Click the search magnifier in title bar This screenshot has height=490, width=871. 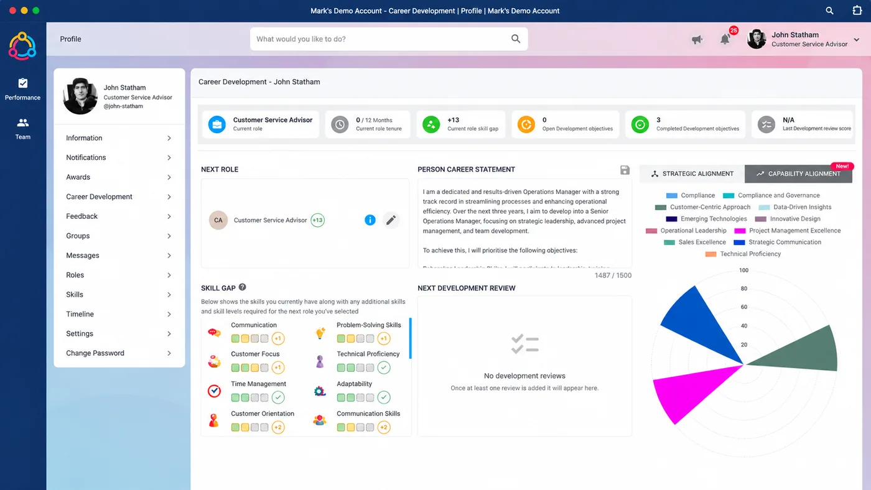pyautogui.click(x=829, y=11)
